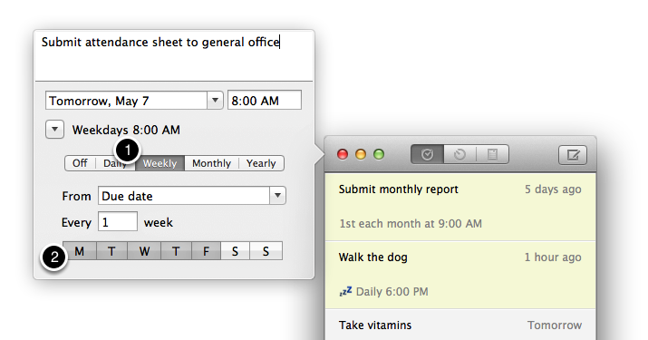648x340 pixels.
Task: Show the logbook notepad view
Action: click(x=492, y=155)
